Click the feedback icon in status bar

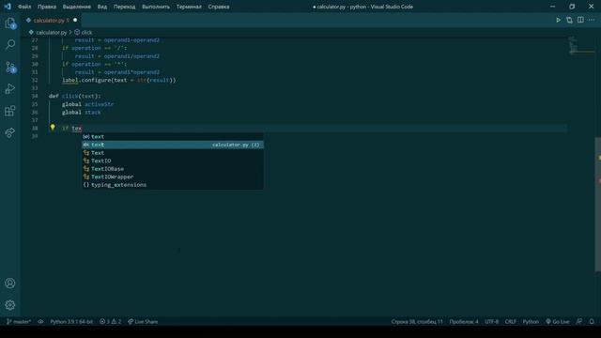[x=579, y=321]
